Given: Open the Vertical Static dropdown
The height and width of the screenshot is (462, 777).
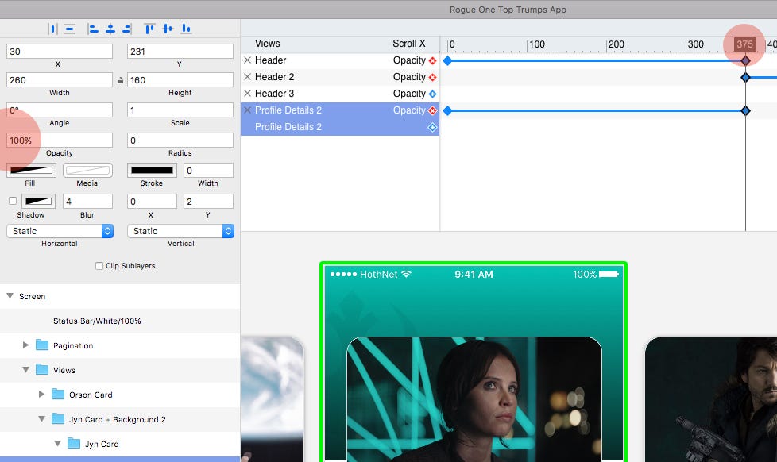Looking at the screenshot, I should pos(180,231).
